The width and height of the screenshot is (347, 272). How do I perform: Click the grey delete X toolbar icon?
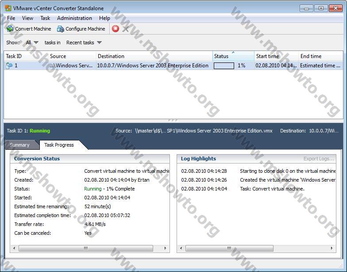pos(126,29)
